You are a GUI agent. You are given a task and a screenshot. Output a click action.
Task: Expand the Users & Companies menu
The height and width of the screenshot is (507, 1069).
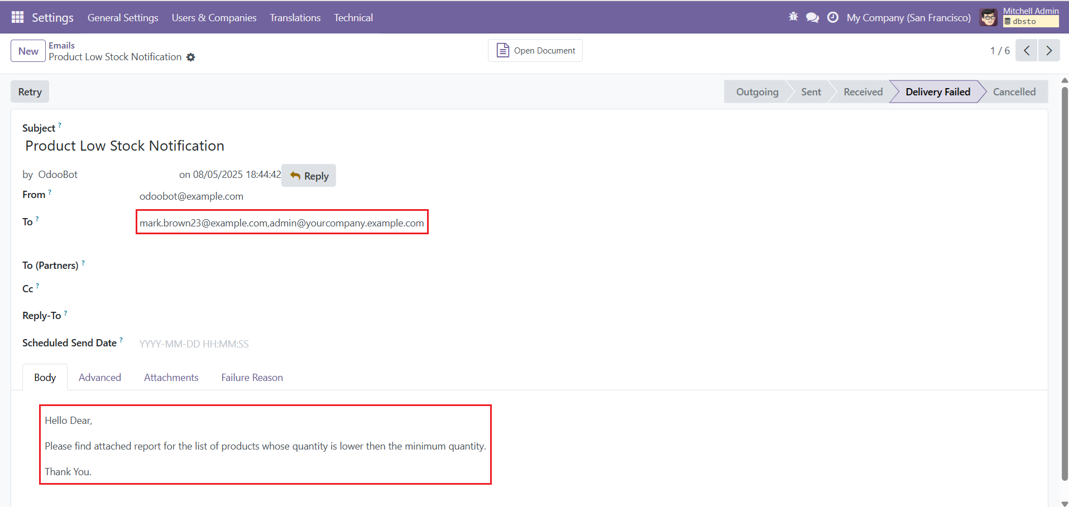(x=214, y=18)
